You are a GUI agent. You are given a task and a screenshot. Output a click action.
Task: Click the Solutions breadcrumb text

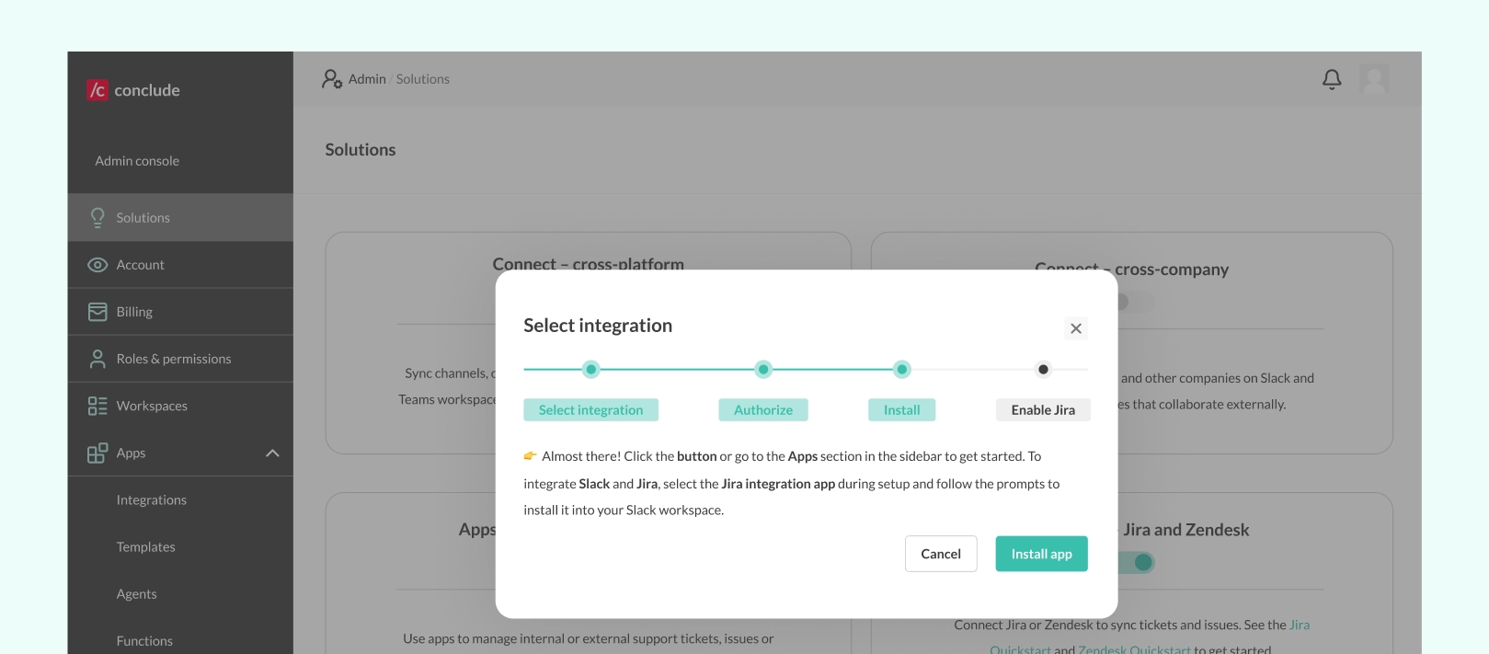[x=423, y=79]
